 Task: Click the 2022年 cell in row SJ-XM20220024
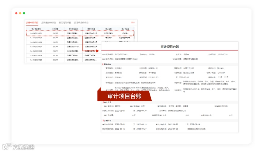point(55,60)
